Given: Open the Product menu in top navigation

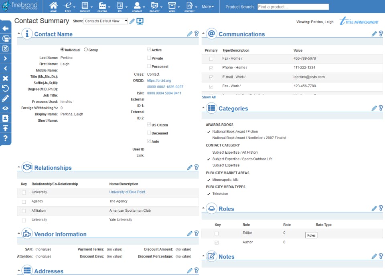Looking at the screenshot, I should click(85, 7).
